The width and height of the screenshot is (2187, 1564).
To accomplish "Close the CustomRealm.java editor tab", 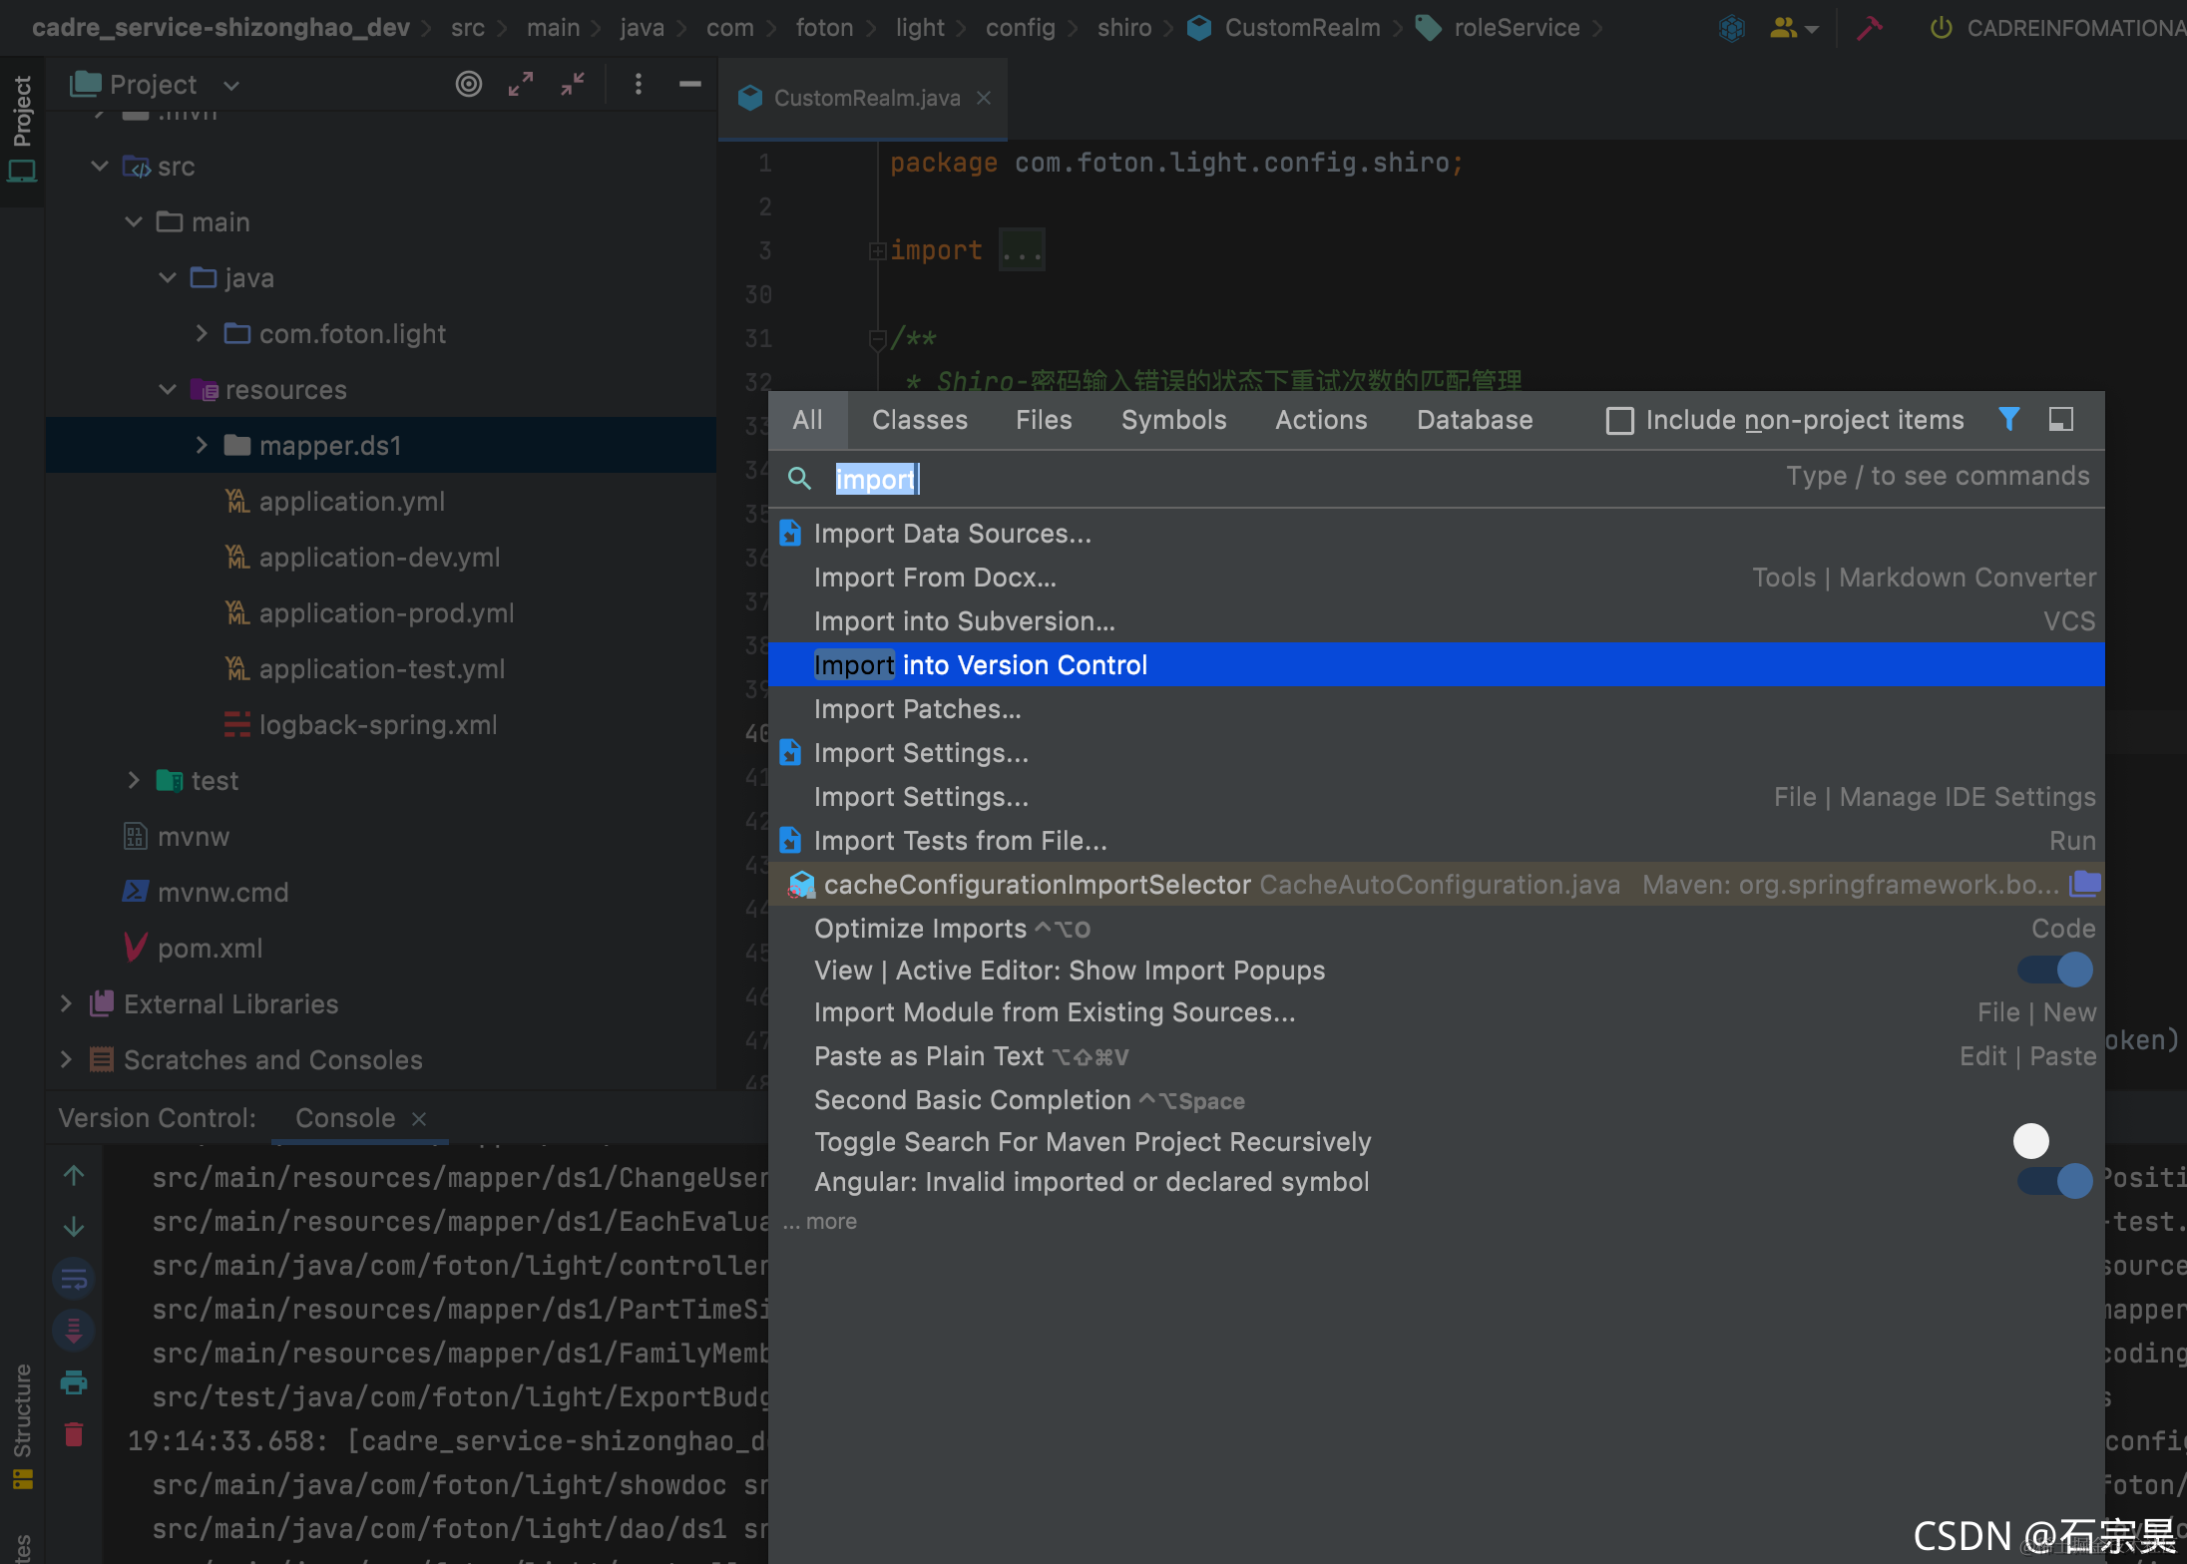I will pyautogui.click(x=984, y=98).
